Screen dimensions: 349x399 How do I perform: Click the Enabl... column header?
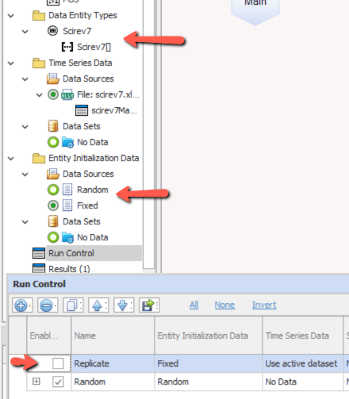49,336
